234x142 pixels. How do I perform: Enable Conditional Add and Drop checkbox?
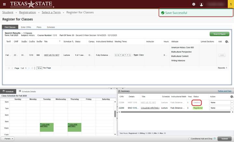[189, 139]
